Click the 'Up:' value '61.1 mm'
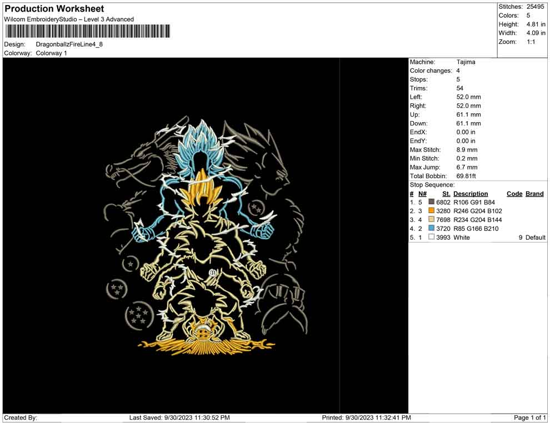 pyautogui.click(x=469, y=114)
